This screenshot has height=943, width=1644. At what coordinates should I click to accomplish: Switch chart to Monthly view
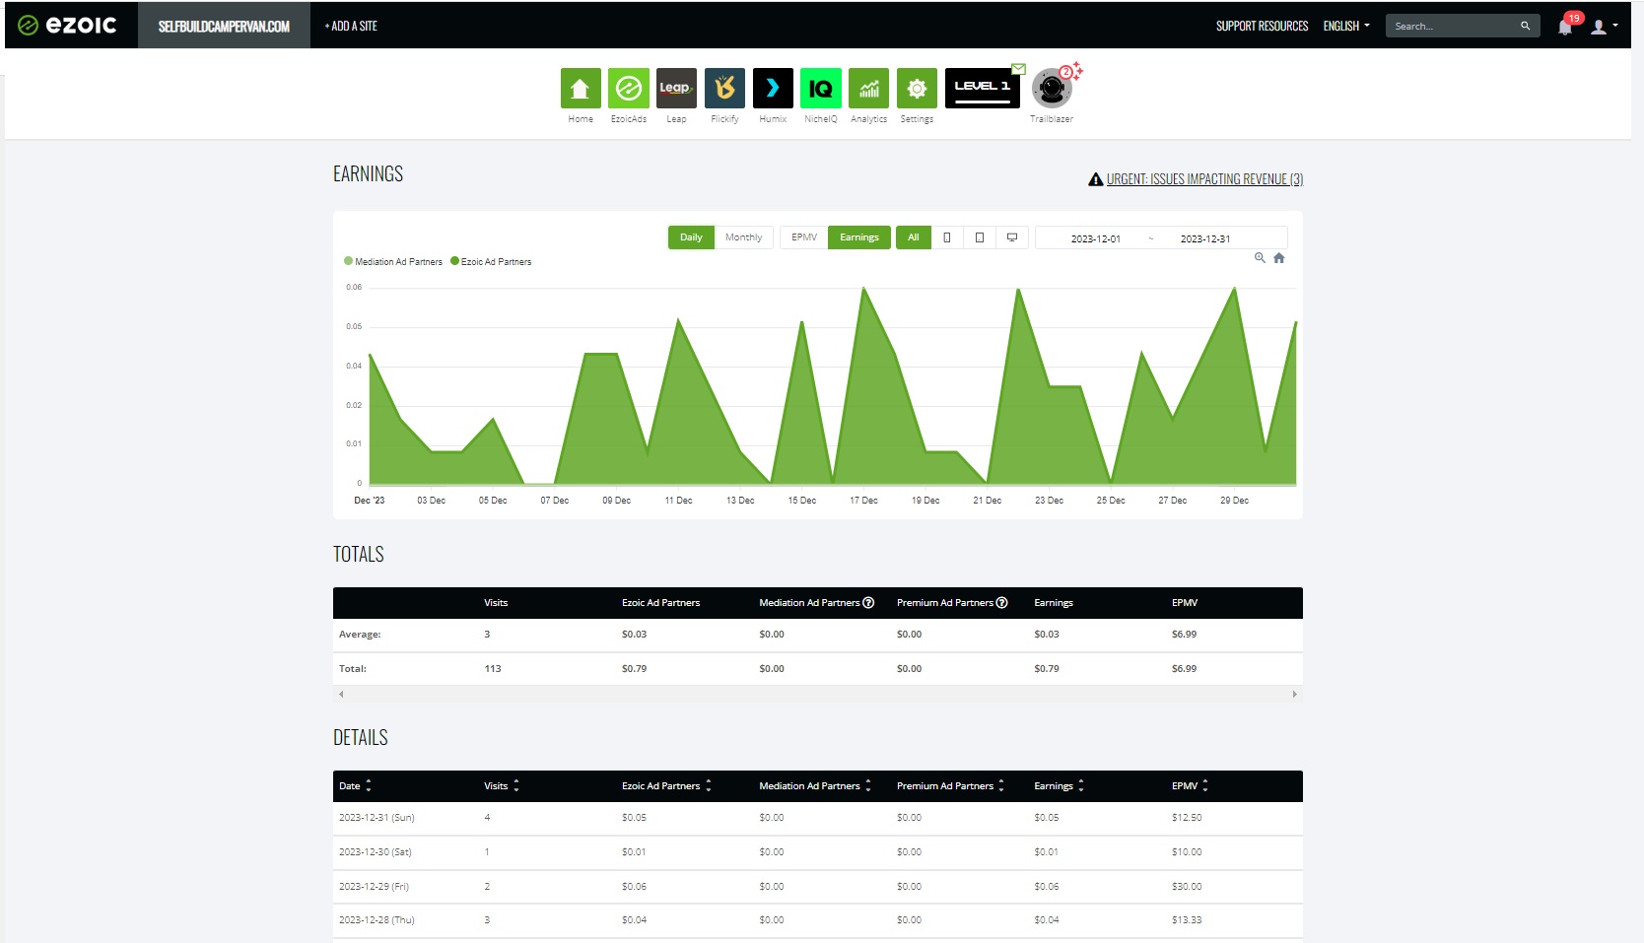pos(743,237)
